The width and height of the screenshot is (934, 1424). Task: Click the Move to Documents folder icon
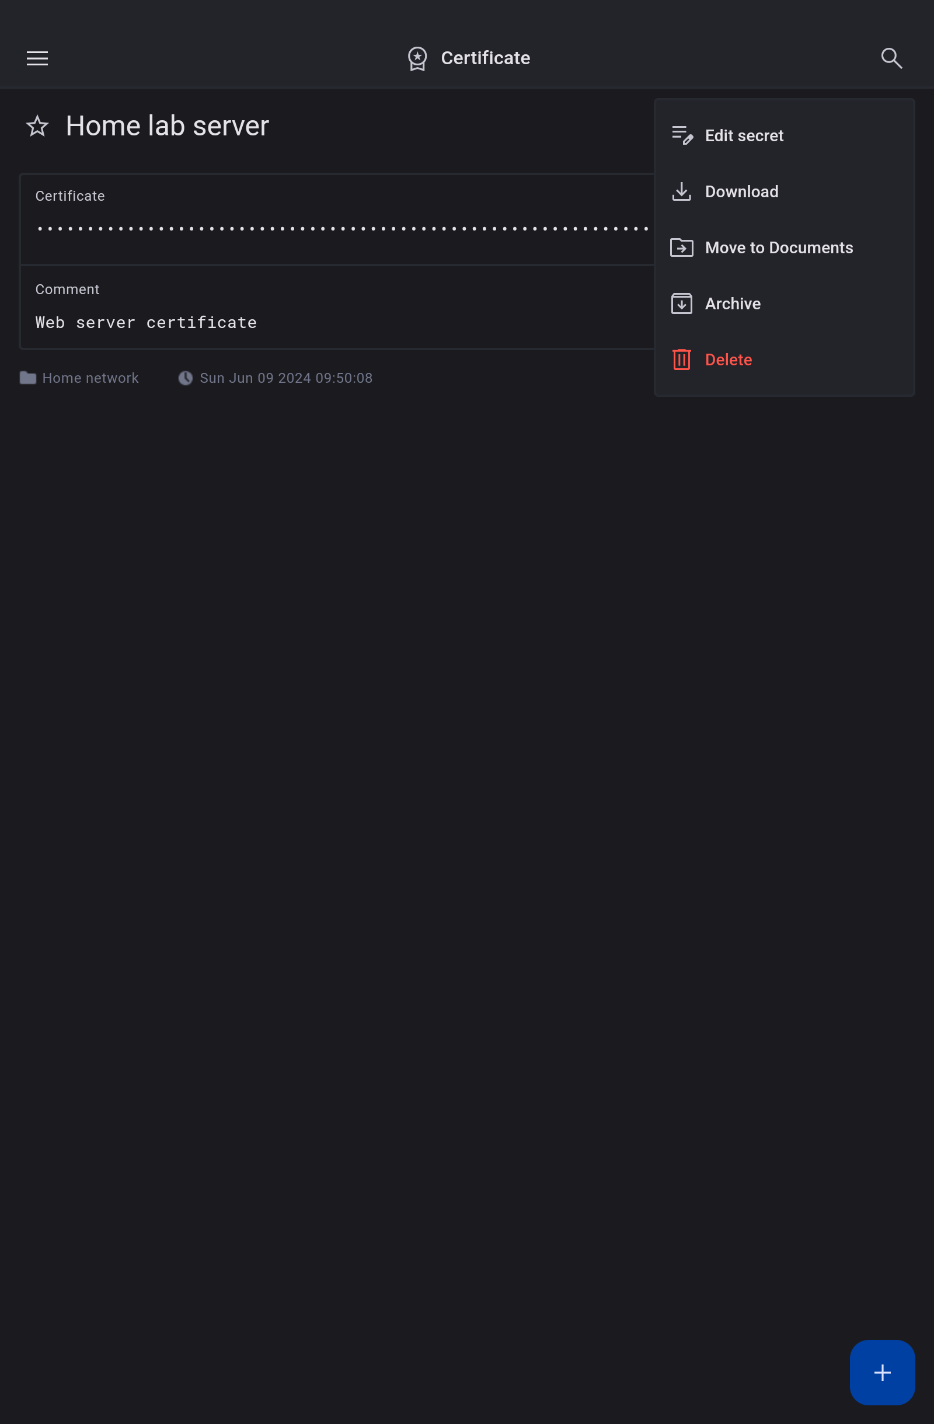(x=681, y=247)
